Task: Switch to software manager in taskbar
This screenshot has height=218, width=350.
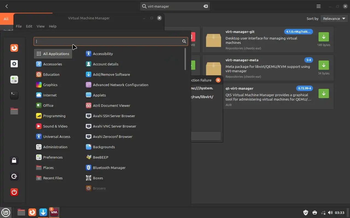Action: (x=43, y=212)
